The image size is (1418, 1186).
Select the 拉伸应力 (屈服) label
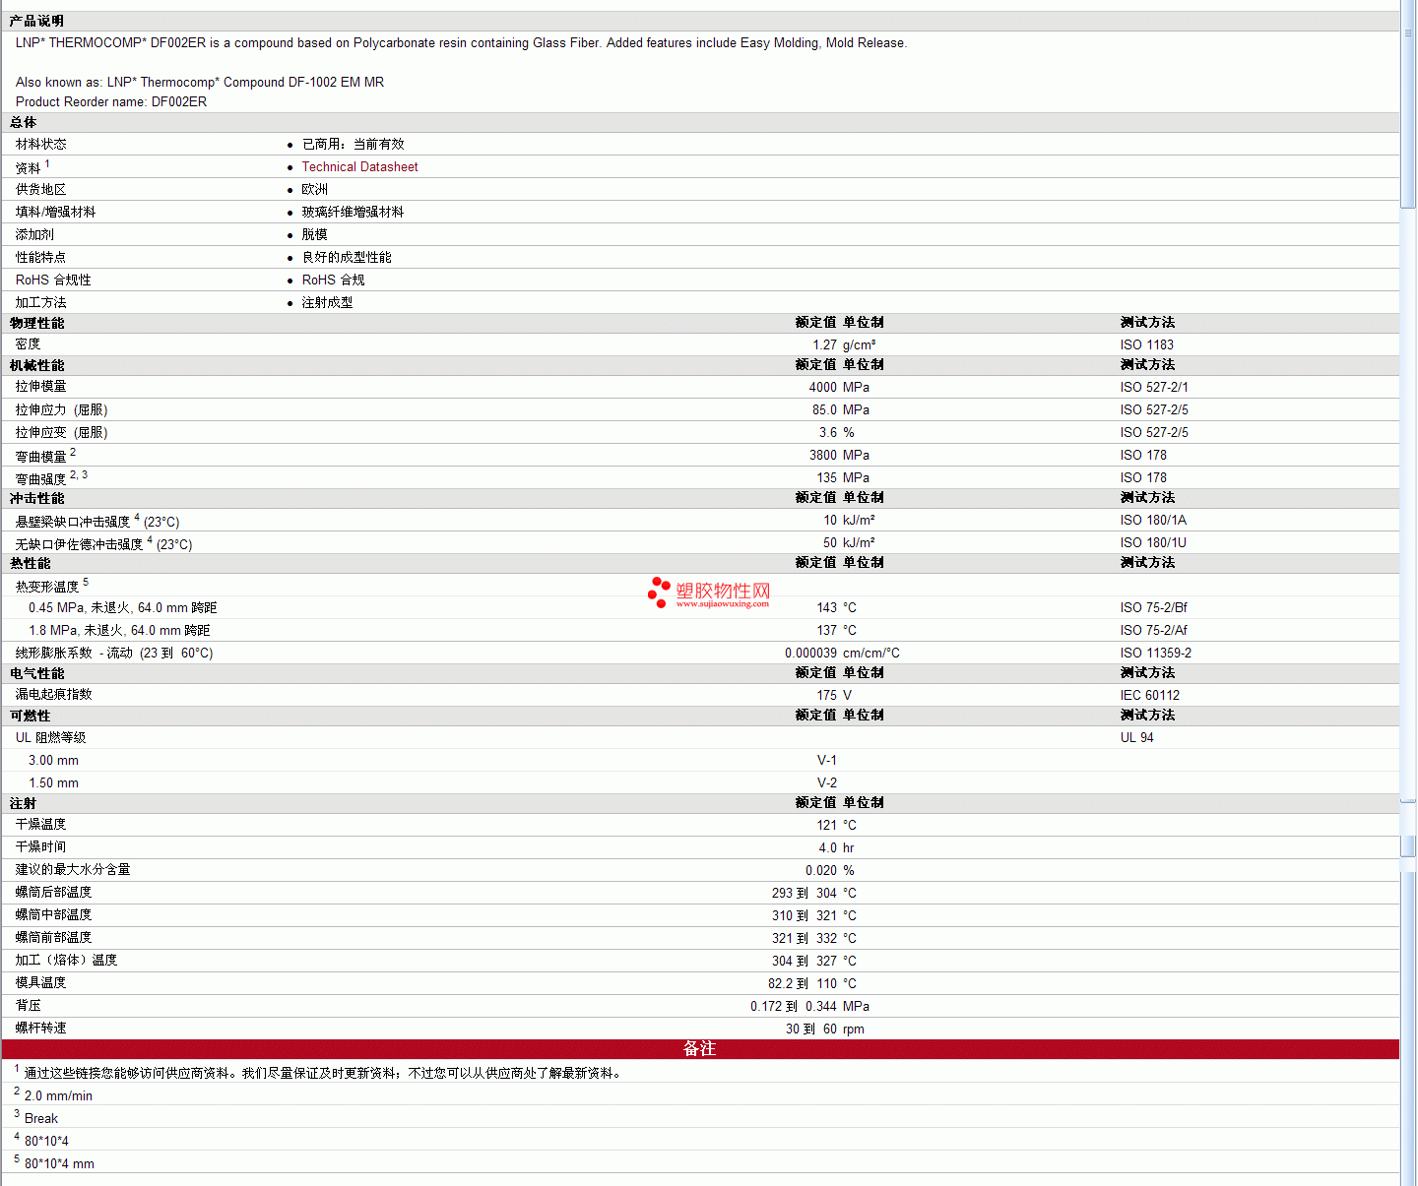click(x=62, y=410)
